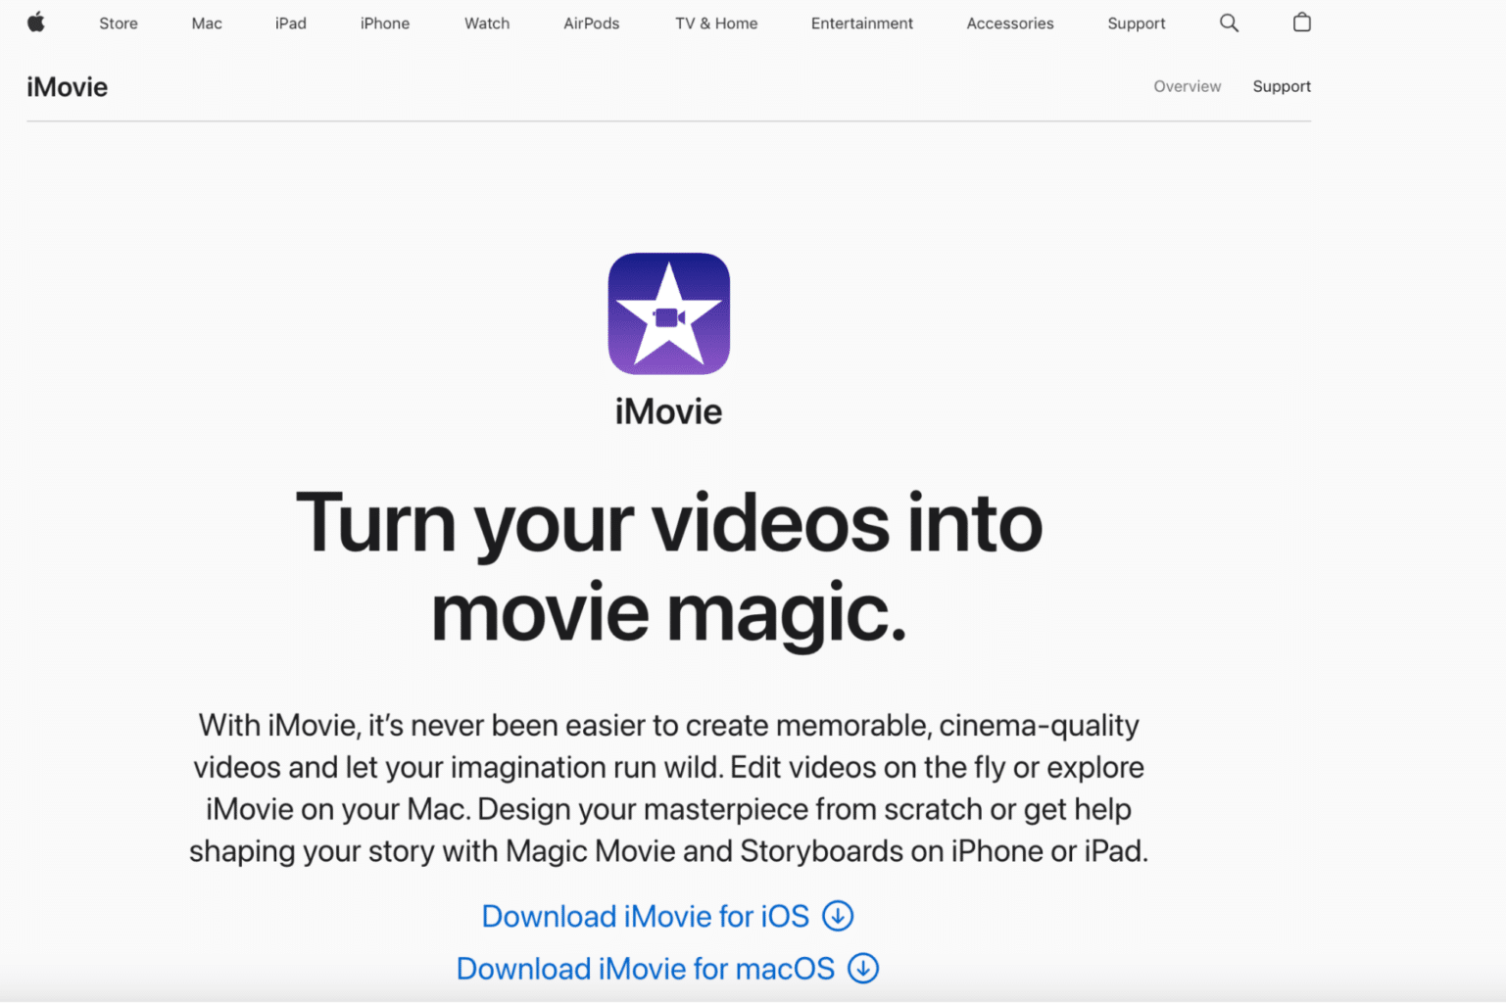This screenshot has width=1506, height=1003.
Task: Click the paragraph starting "With iMovie, it's never been easier"
Action: [669, 788]
